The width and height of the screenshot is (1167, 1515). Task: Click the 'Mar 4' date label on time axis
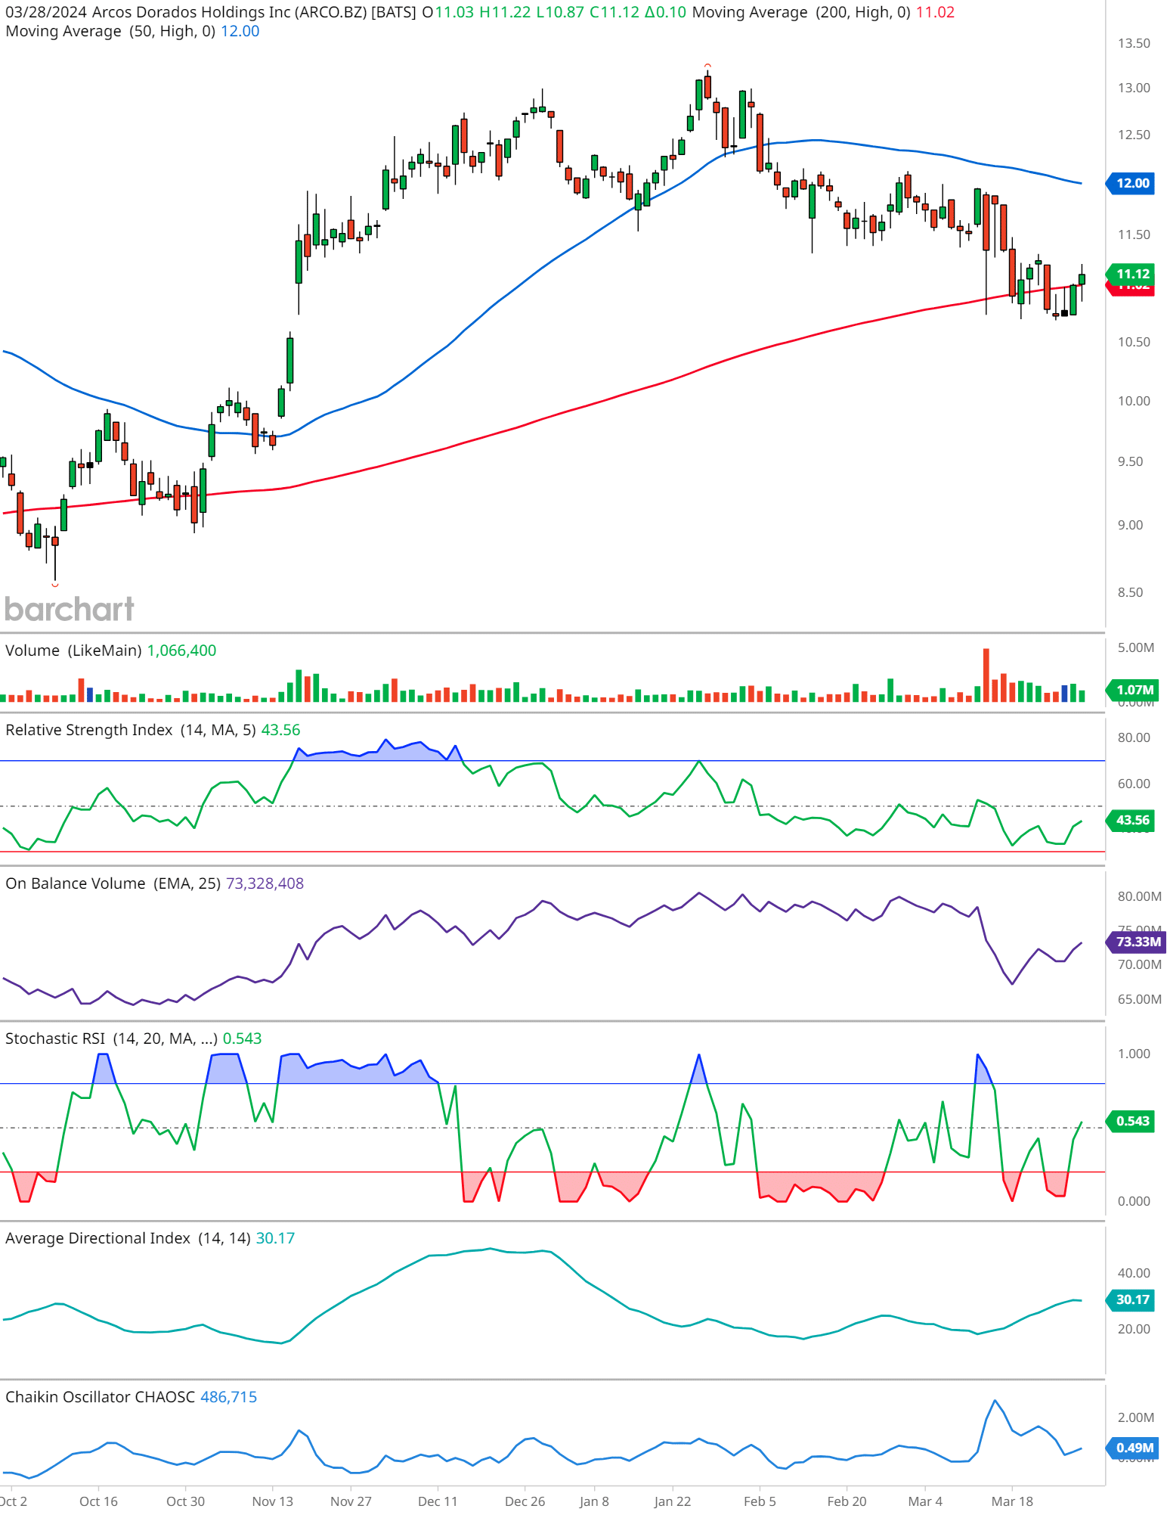925,1501
